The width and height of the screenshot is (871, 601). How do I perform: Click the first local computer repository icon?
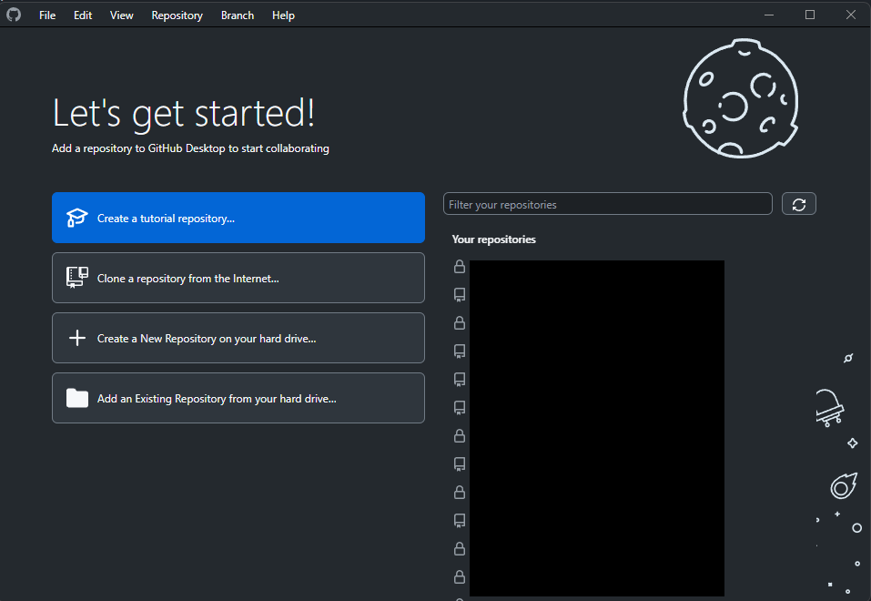pos(459,294)
